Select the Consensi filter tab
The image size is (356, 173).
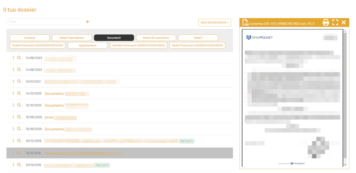pyautogui.click(x=30, y=38)
